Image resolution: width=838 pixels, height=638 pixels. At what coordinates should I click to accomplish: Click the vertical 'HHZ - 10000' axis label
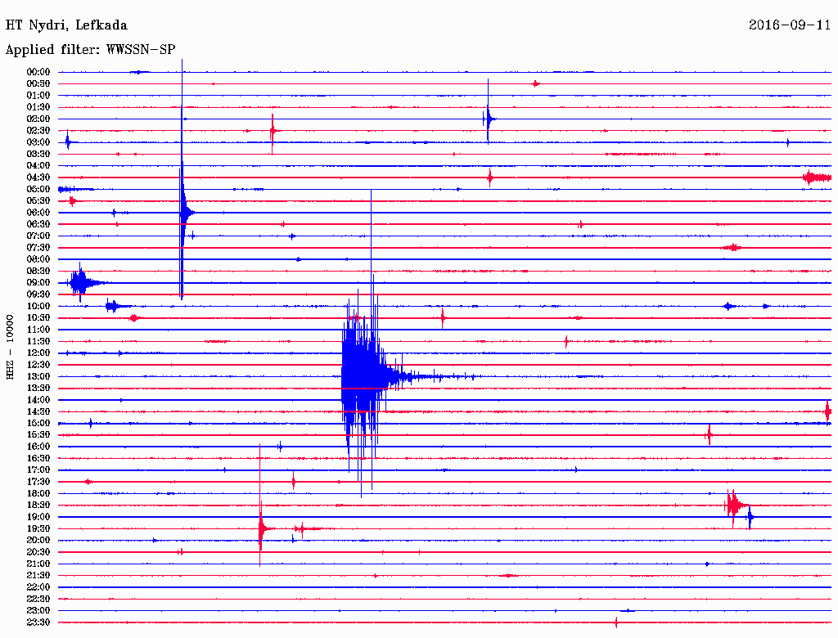(10, 347)
